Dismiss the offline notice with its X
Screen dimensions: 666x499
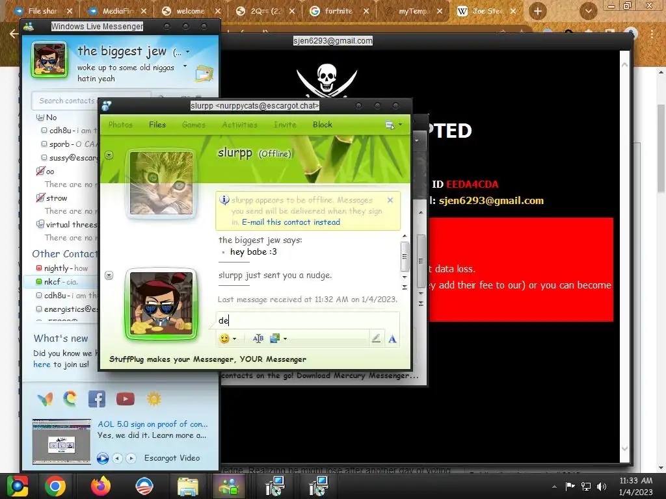[x=390, y=199]
